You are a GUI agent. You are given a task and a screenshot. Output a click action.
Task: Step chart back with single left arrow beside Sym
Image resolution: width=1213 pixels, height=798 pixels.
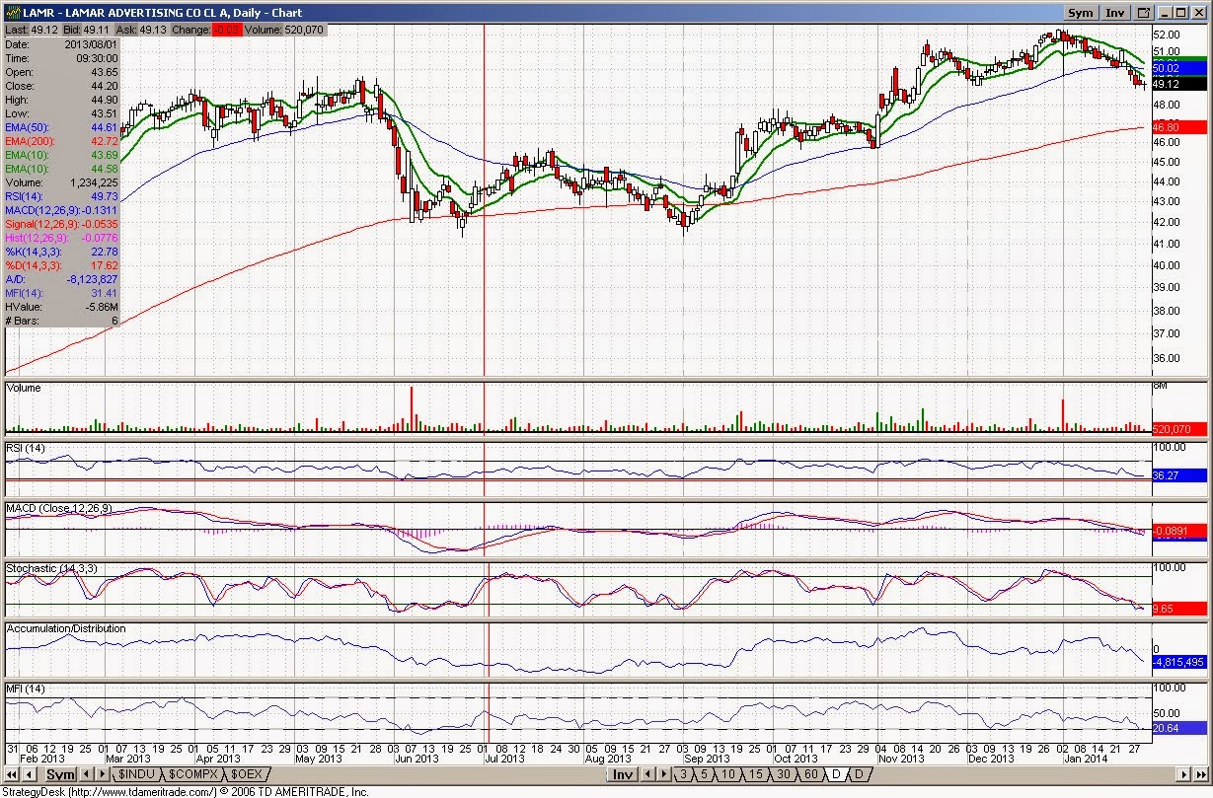click(x=30, y=773)
